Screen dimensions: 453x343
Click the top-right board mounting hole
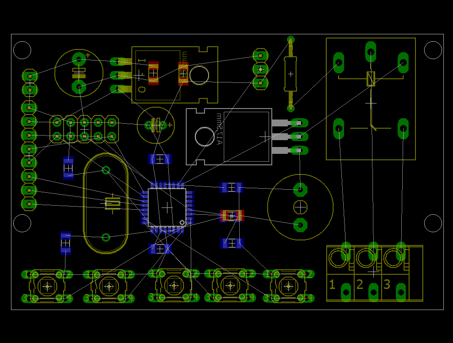(x=433, y=50)
